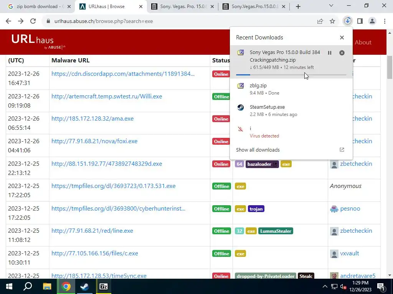Open SteamSetup.exe download entry
The height and width of the screenshot is (294, 393).
[x=291, y=111]
